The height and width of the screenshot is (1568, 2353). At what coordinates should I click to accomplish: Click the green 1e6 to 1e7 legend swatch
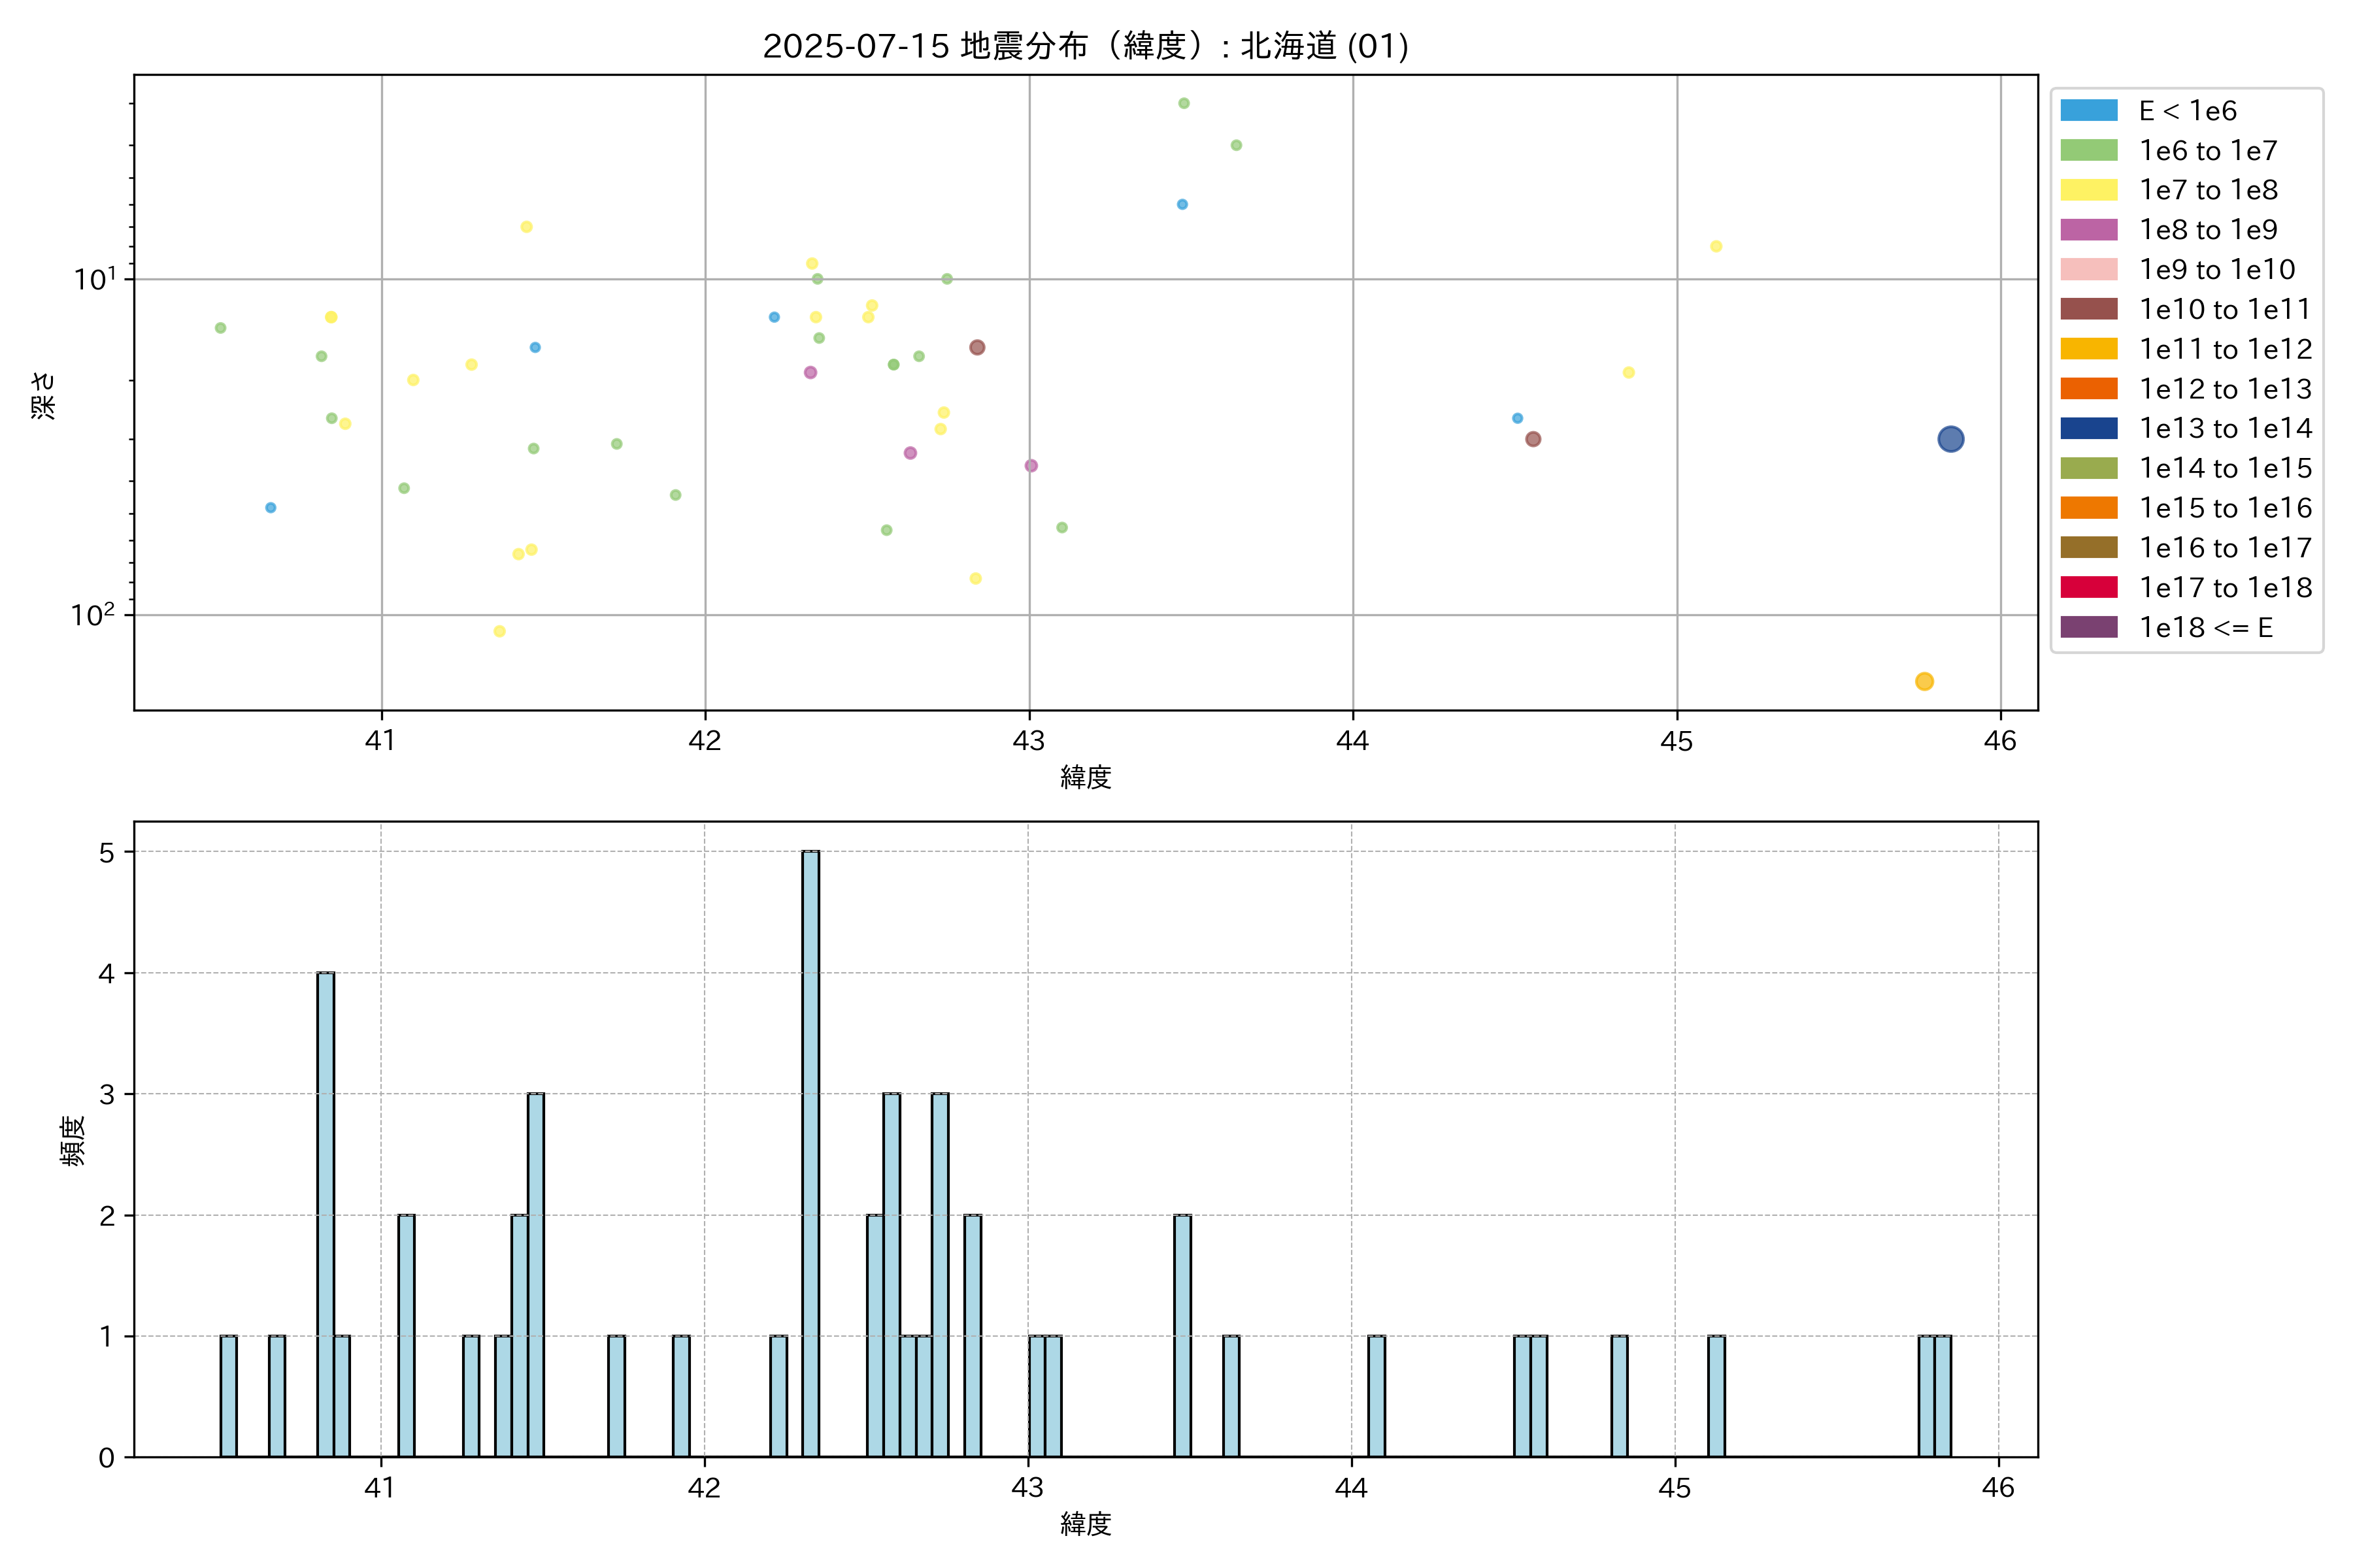pyautogui.click(x=2089, y=150)
